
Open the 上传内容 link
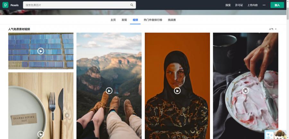(252, 5)
